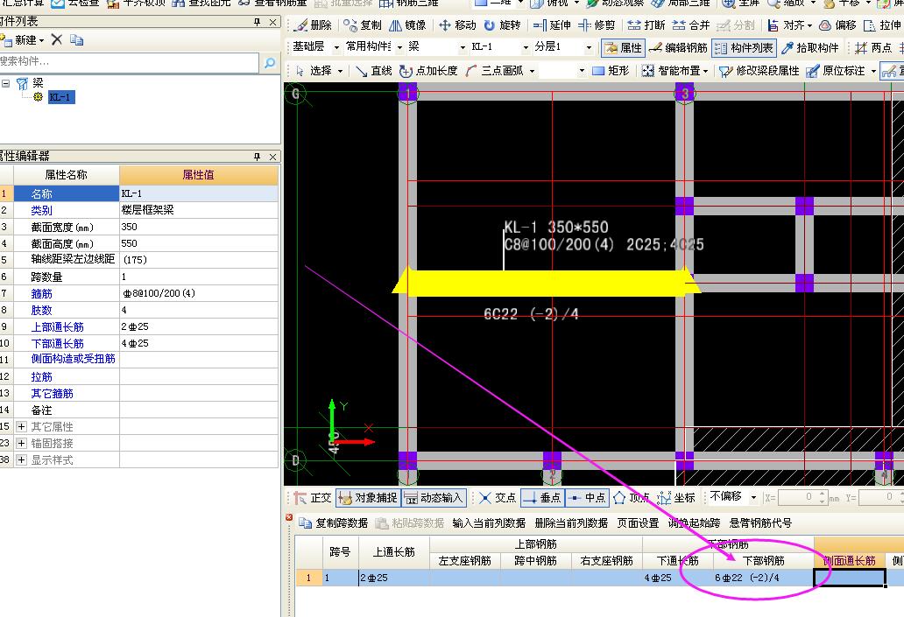Open the 分层1 layer dropdown
Viewport: 904px width, 617px height.
coord(589,48)
